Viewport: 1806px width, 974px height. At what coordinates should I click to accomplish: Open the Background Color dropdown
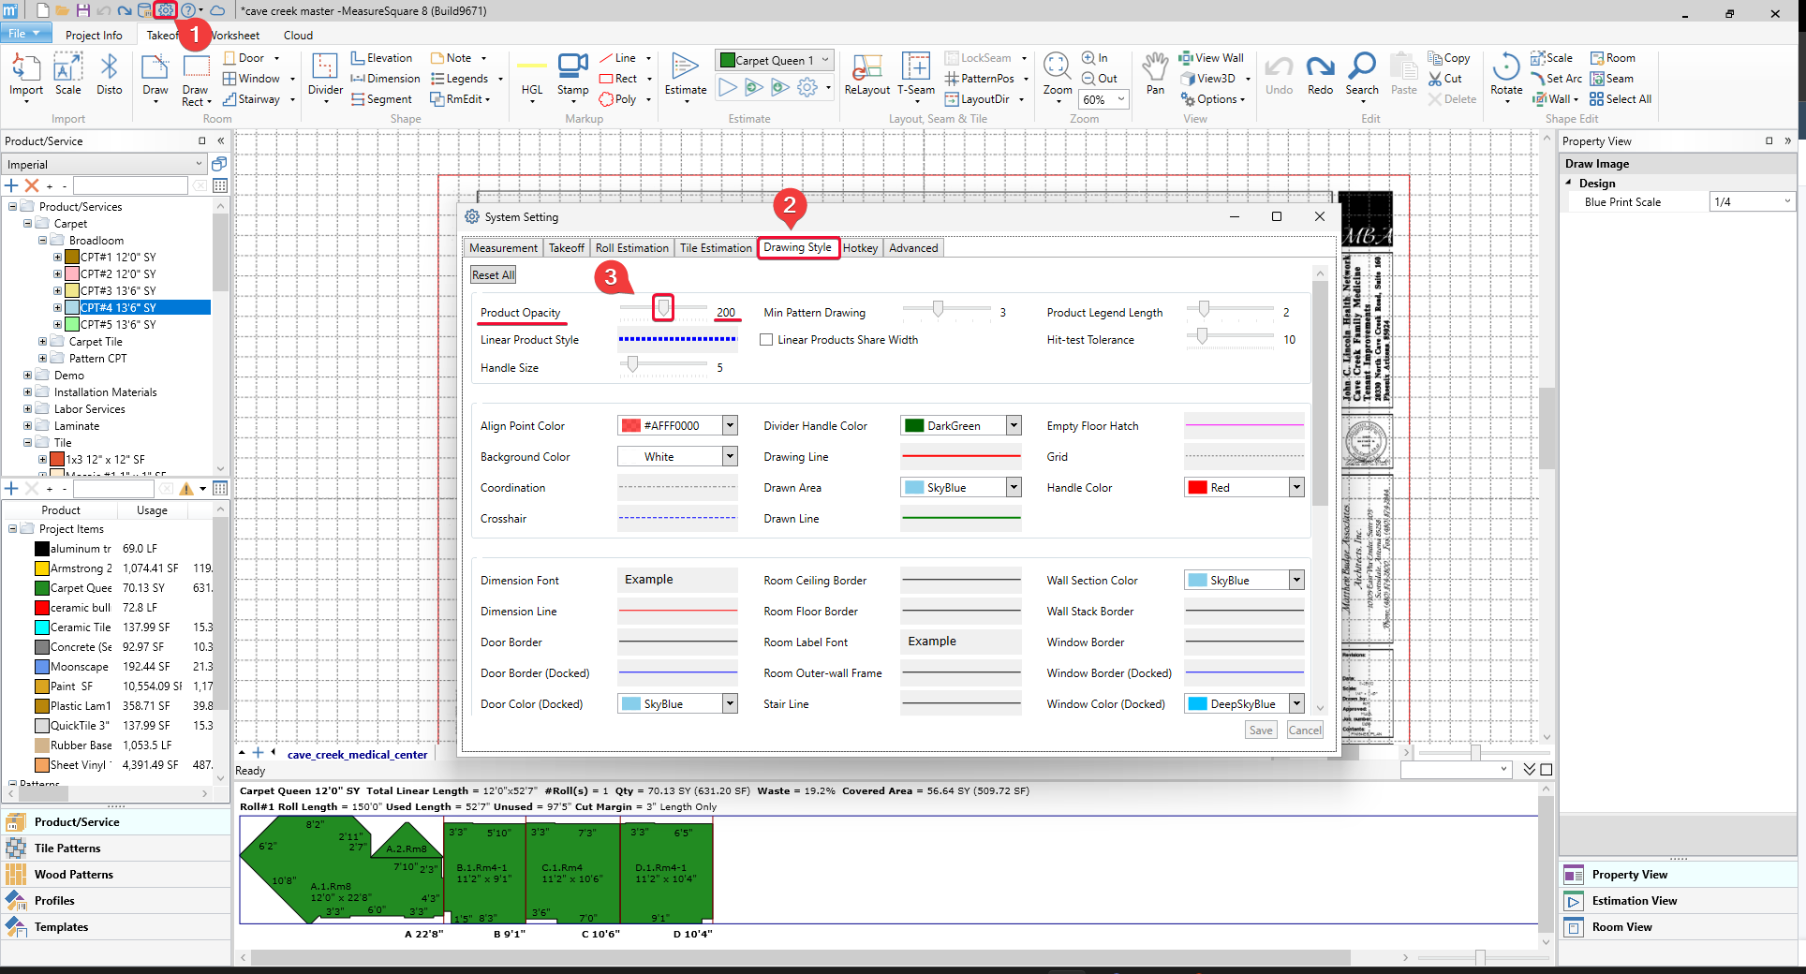click(x=730, y=456)
